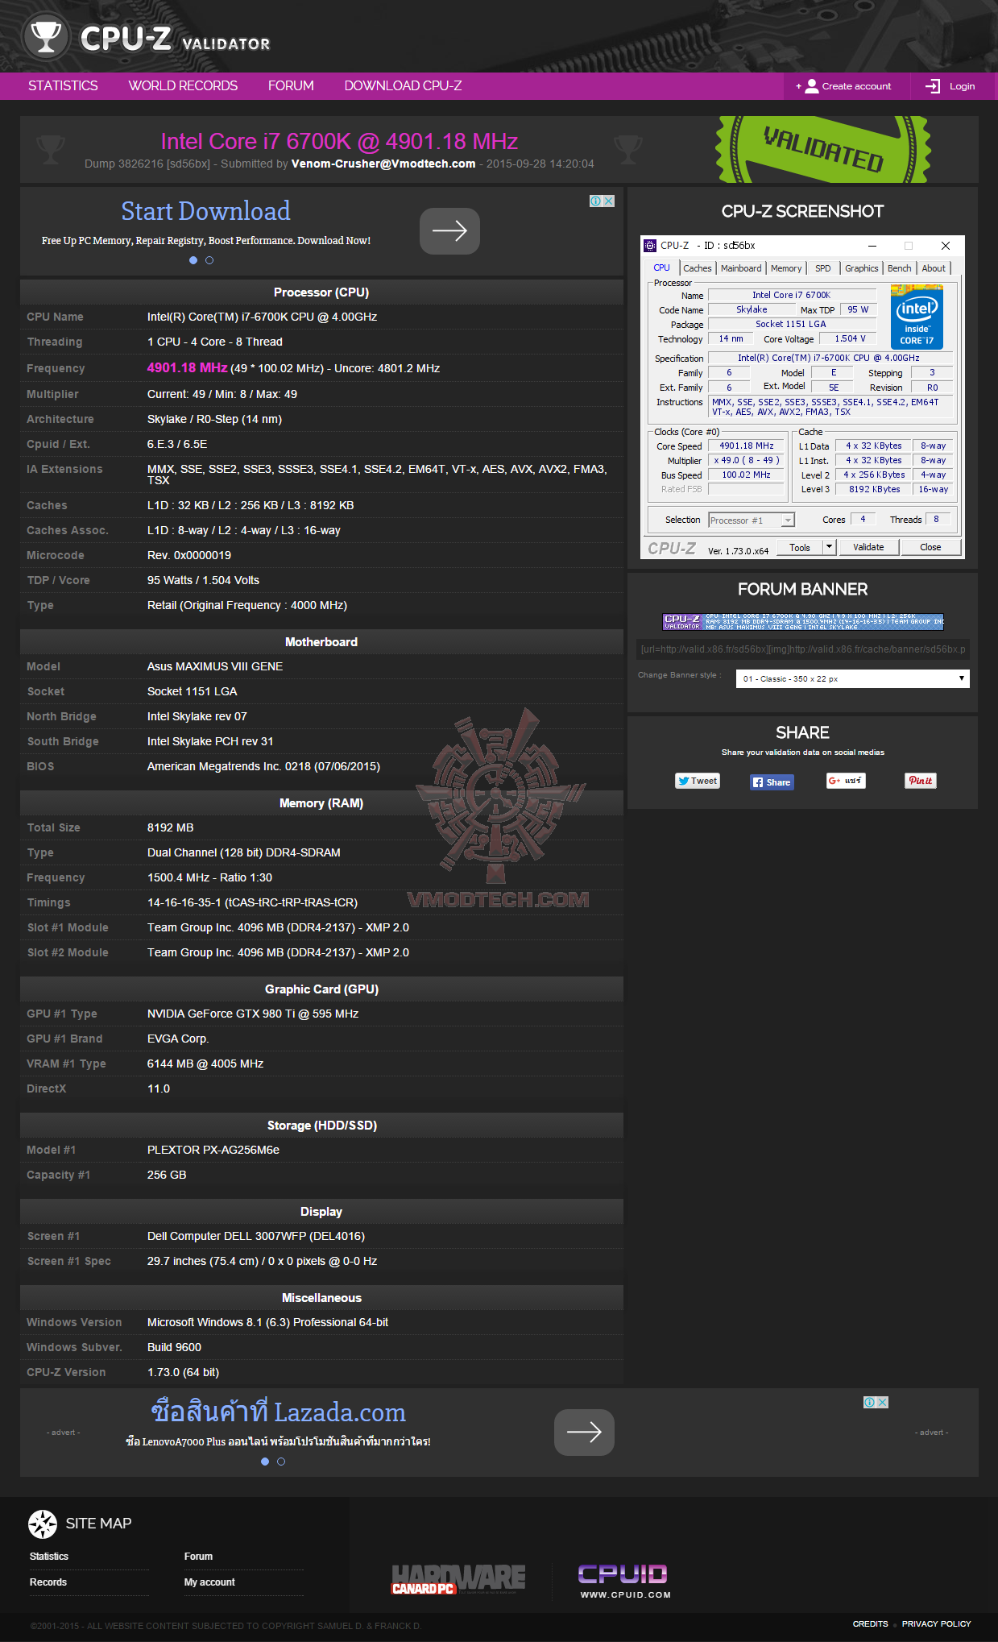Click the CPU-Z window app icon in the screenshot
This screenshot has width=998, height=1642.
tap(651, 246)
